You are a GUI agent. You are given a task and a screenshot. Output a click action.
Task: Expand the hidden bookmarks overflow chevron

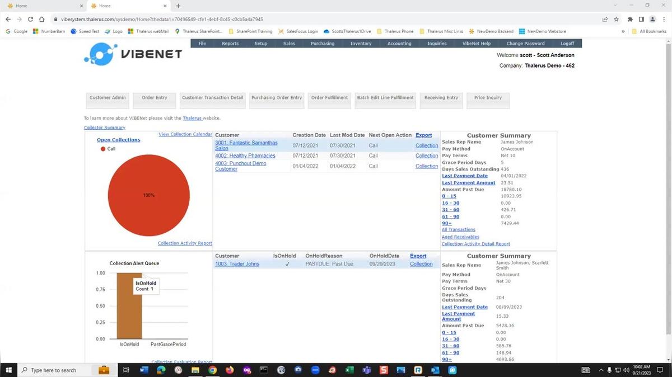(623, 31)
